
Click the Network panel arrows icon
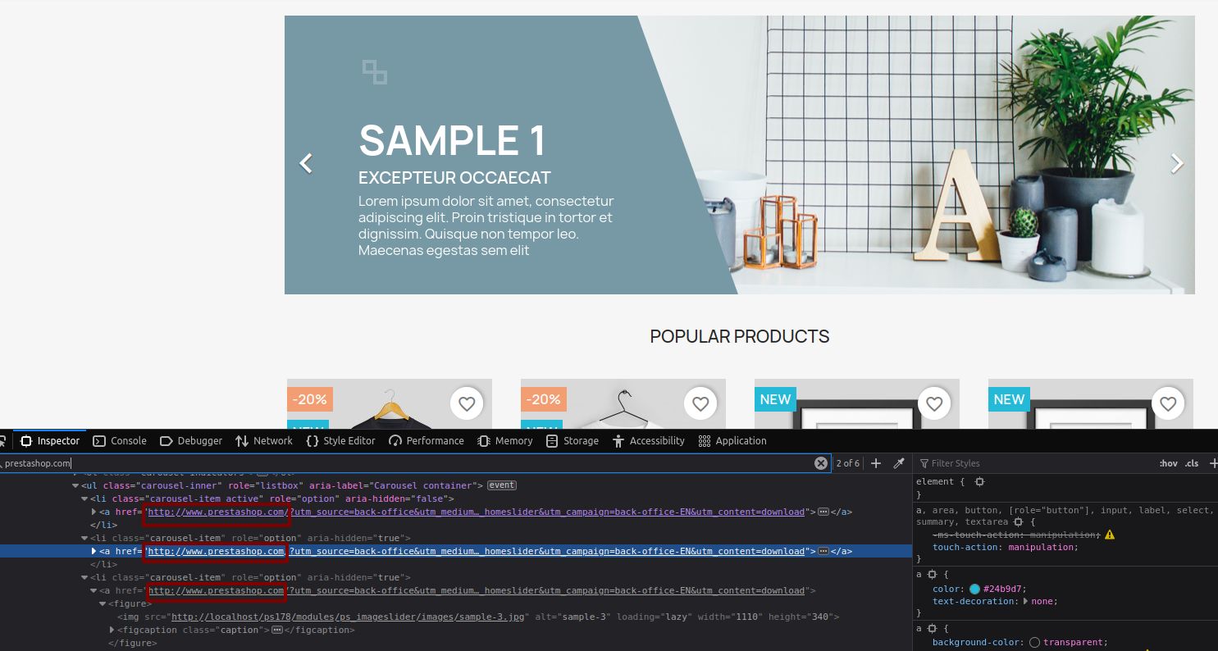243,440
